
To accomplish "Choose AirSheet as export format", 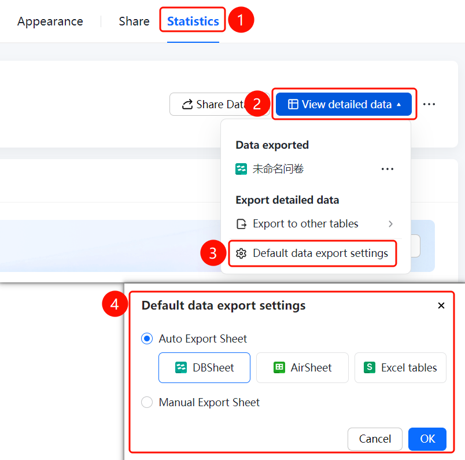I will click(302, 367).
